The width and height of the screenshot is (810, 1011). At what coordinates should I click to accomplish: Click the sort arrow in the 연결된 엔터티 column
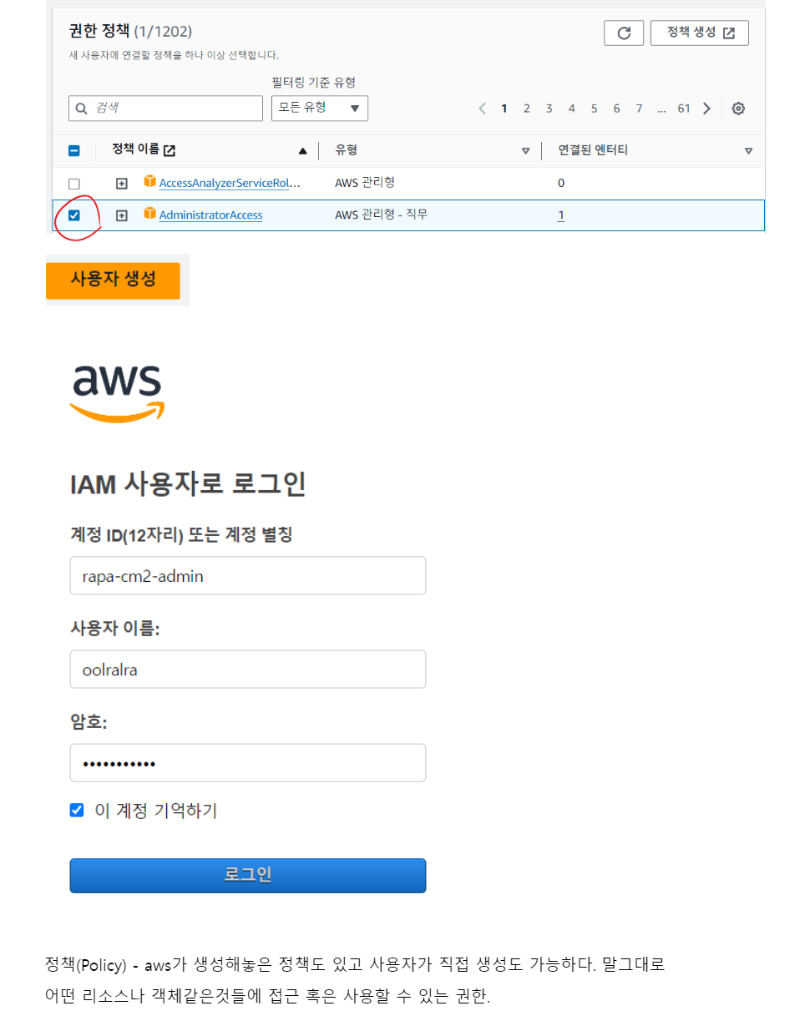click(748, 151)
